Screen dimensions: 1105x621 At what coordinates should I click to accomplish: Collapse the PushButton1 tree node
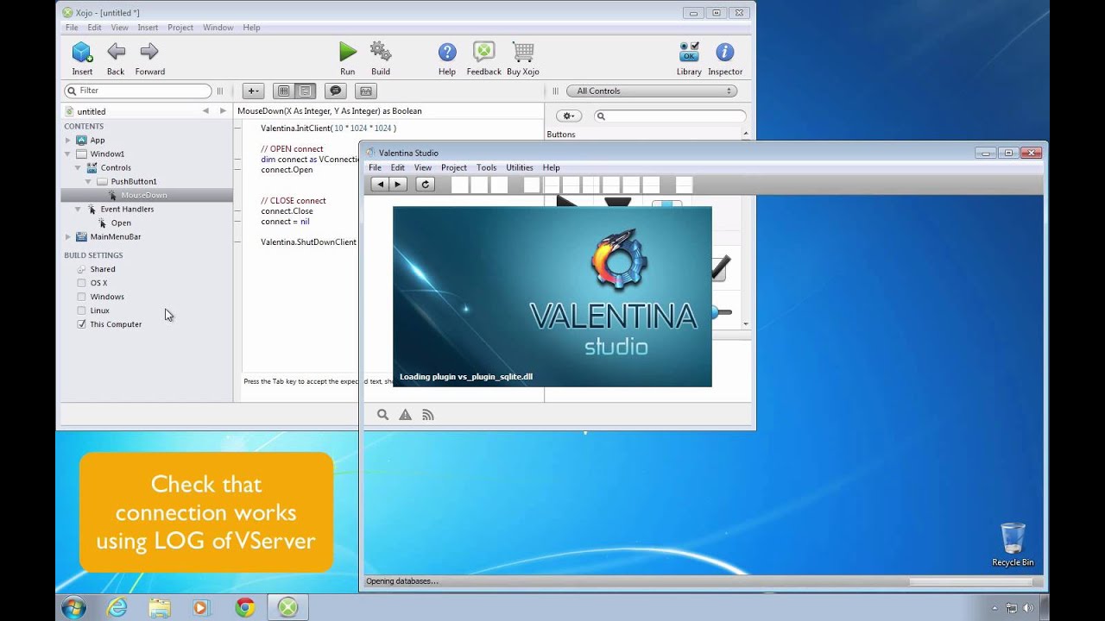click(x=88, y=181)
